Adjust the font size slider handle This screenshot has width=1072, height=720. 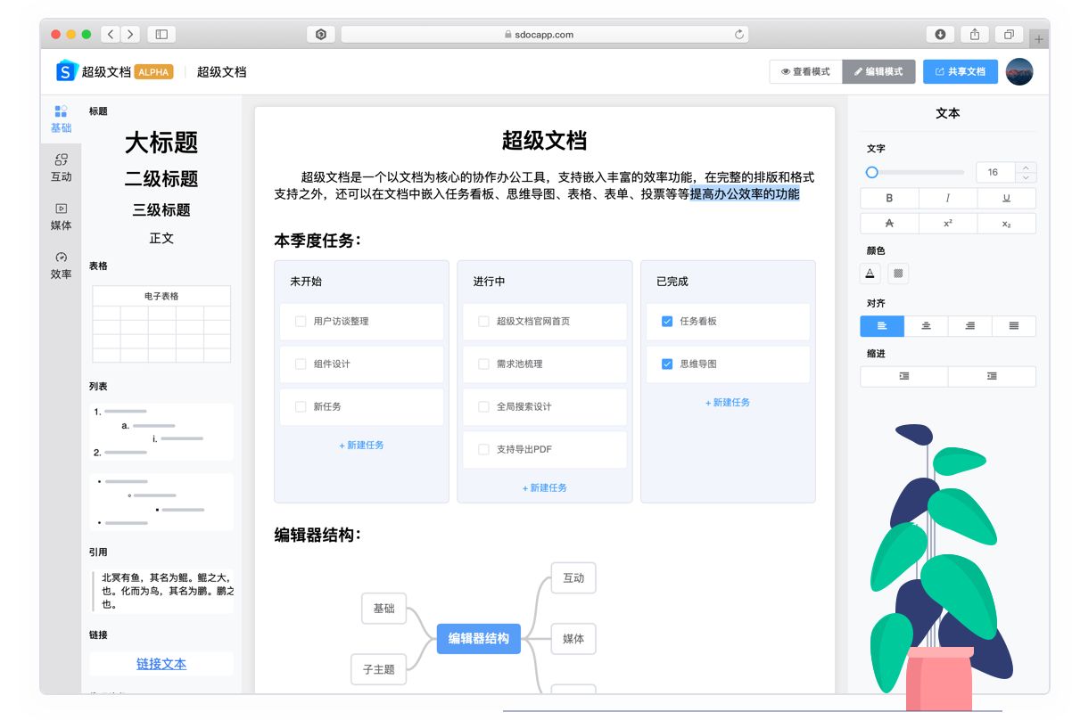tap(872, 173)
